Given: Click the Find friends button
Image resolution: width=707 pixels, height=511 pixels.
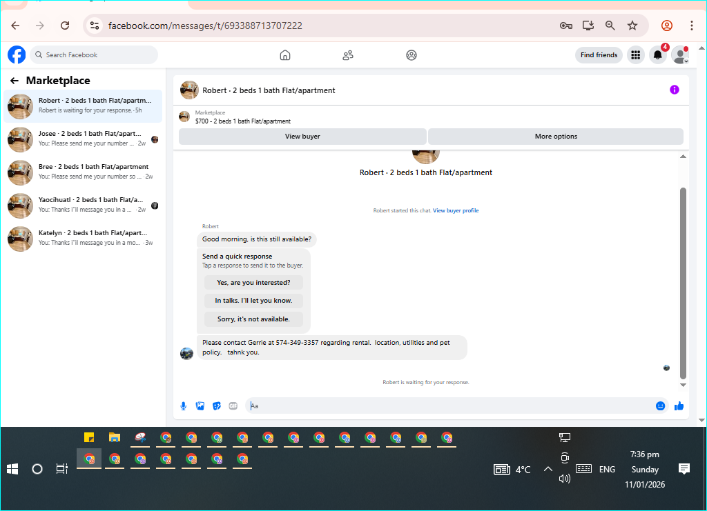Looking at the screenshot, I should 599,55.
